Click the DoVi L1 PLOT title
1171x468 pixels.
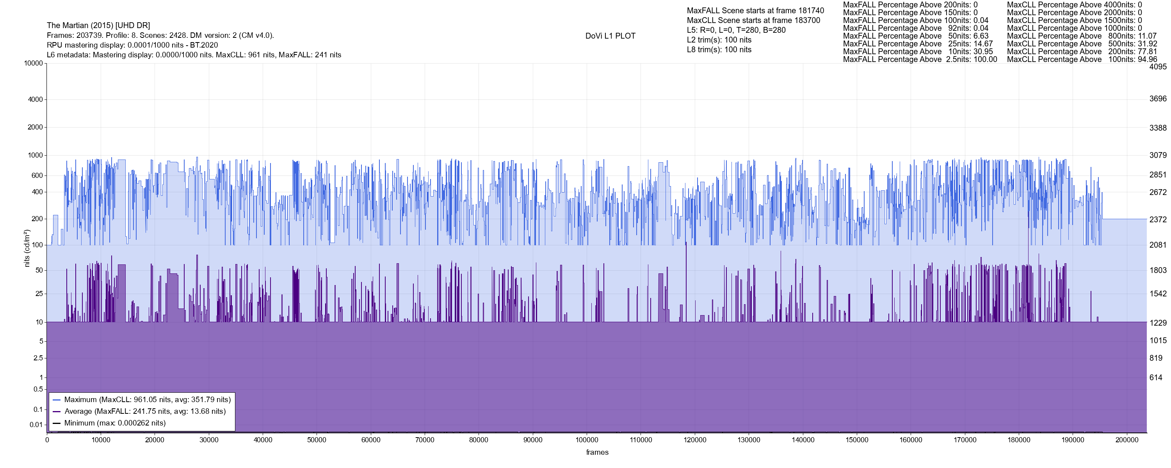tap(610, 36)
